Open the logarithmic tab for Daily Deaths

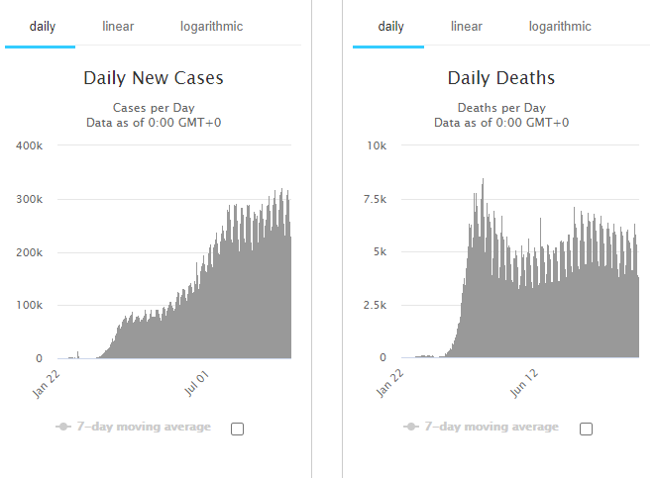click(560, 27)
